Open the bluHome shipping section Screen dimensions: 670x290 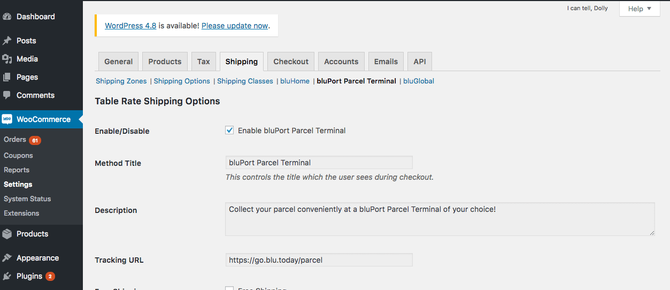[295, 81]
